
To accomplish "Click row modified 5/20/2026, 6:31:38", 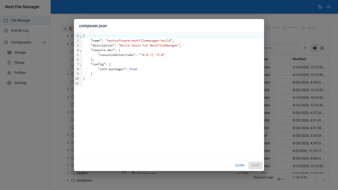I will [x=309, y=128].
